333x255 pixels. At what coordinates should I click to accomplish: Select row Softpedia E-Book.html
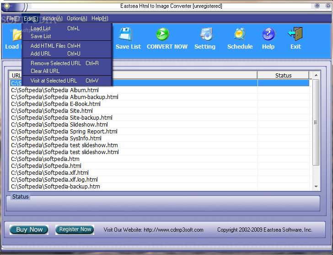point(159,104)
